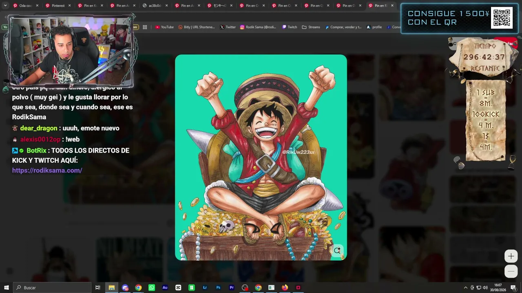Switch to the 'ac38c0d' tab
522x293 pixels.
tap(155, 6)
